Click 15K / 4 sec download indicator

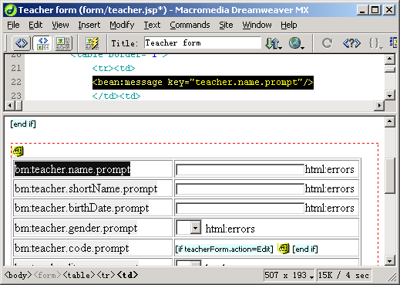click(344, 276)
